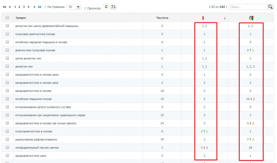Switch to grid view mode icon
Screen dimensions: 277x163
113,7
